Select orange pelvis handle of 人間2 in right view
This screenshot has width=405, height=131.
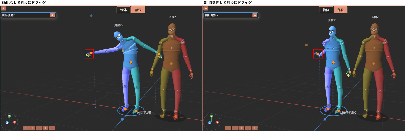[373, 63]
